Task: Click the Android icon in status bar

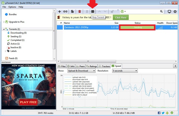Action: [x=167, y=113]
